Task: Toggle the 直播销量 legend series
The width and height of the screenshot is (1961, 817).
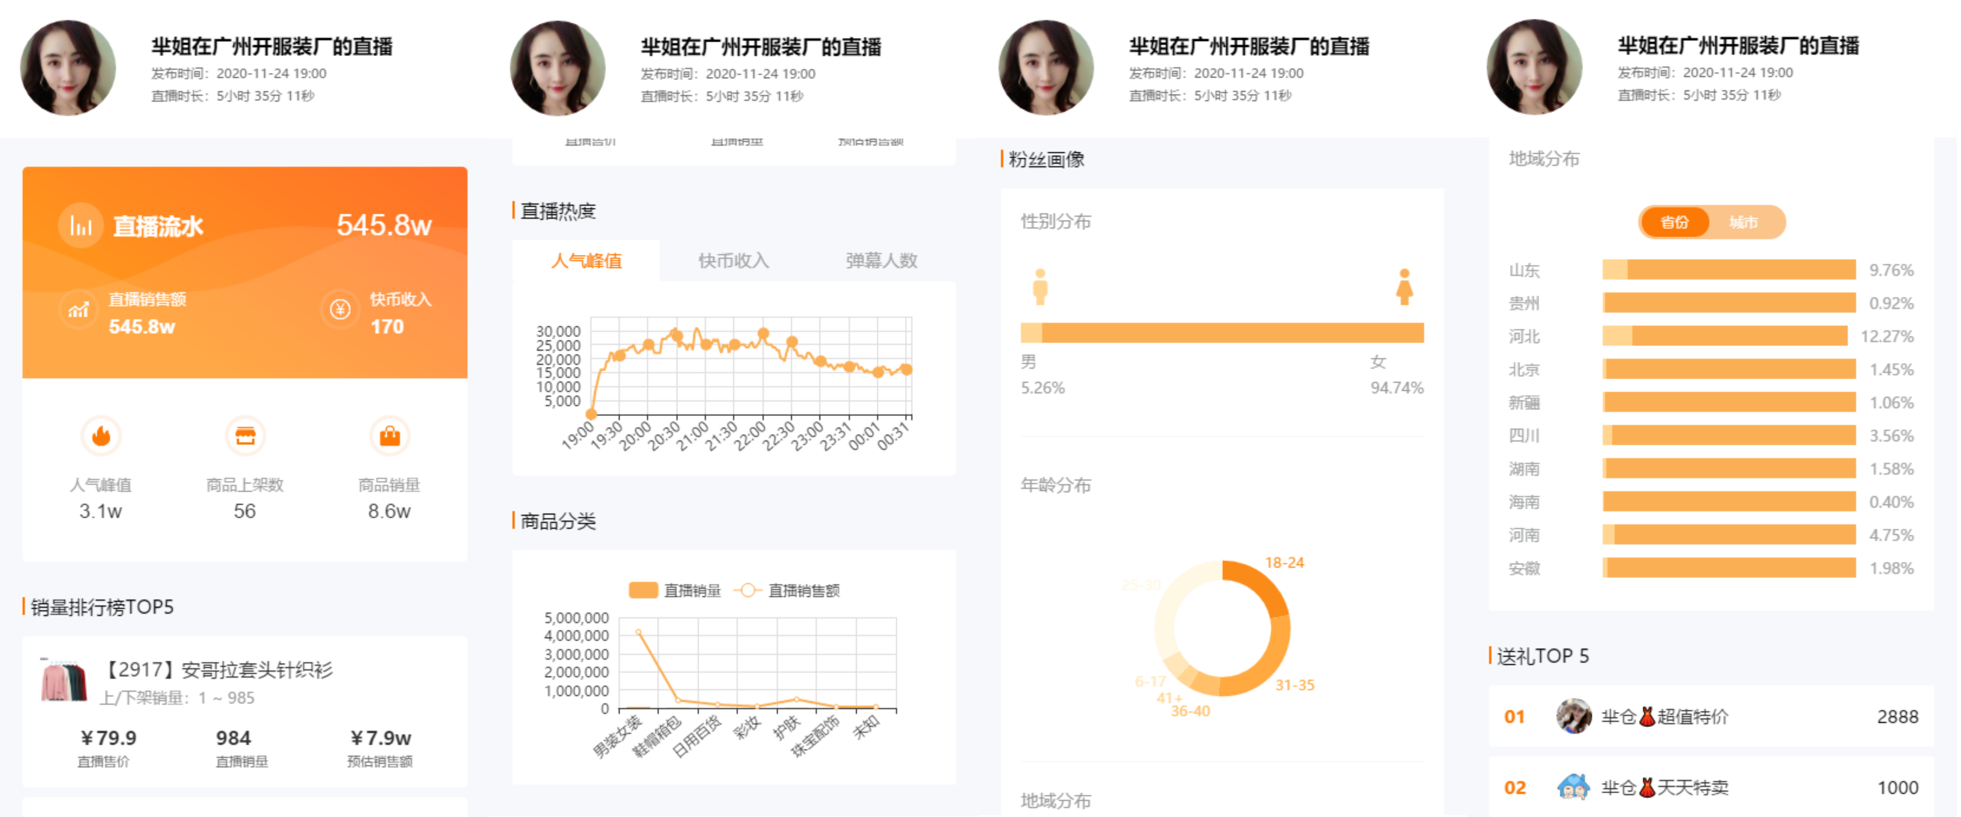Action: [x=675, y=590]
